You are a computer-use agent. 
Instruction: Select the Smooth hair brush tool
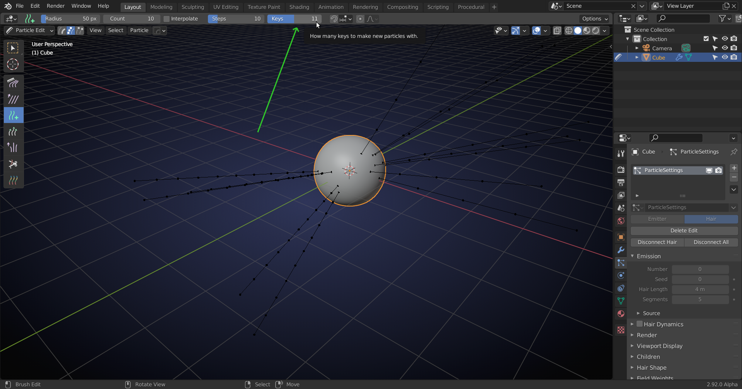[13, 99]
